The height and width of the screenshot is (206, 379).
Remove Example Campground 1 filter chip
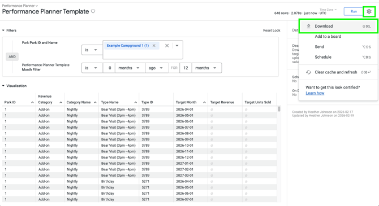coord(154,46)
